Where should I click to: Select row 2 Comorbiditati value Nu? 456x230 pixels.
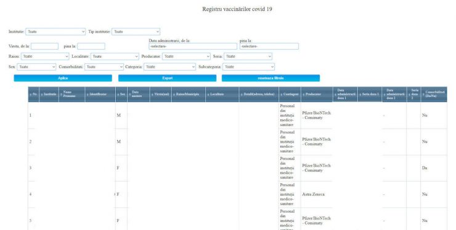coord(425,141)
